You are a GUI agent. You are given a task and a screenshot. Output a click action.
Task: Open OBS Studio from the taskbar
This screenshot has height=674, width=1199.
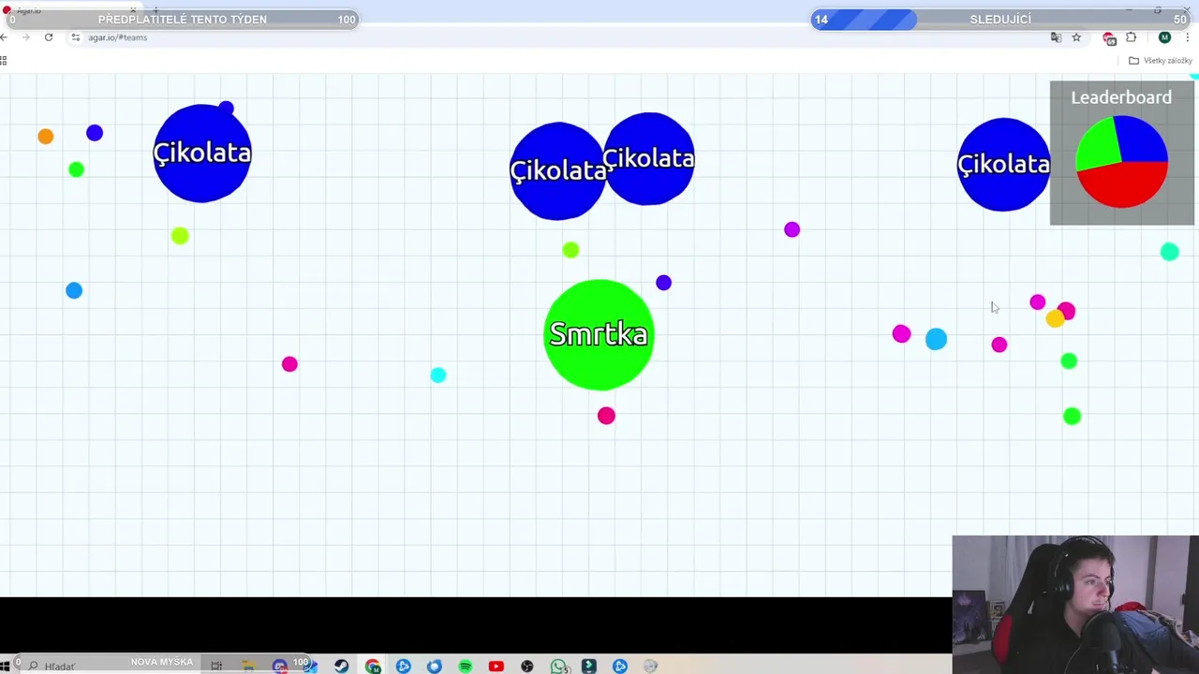(527, 666)
